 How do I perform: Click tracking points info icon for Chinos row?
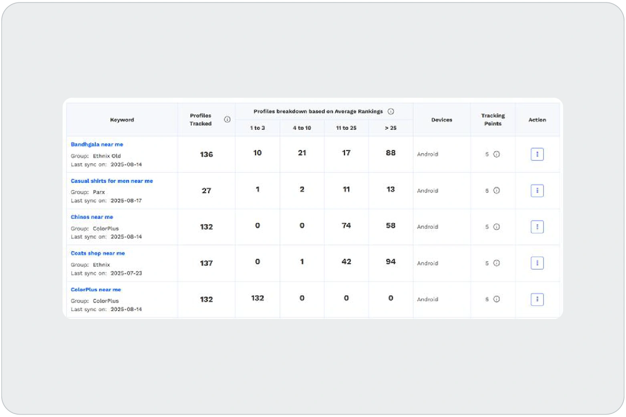[496, 227]
